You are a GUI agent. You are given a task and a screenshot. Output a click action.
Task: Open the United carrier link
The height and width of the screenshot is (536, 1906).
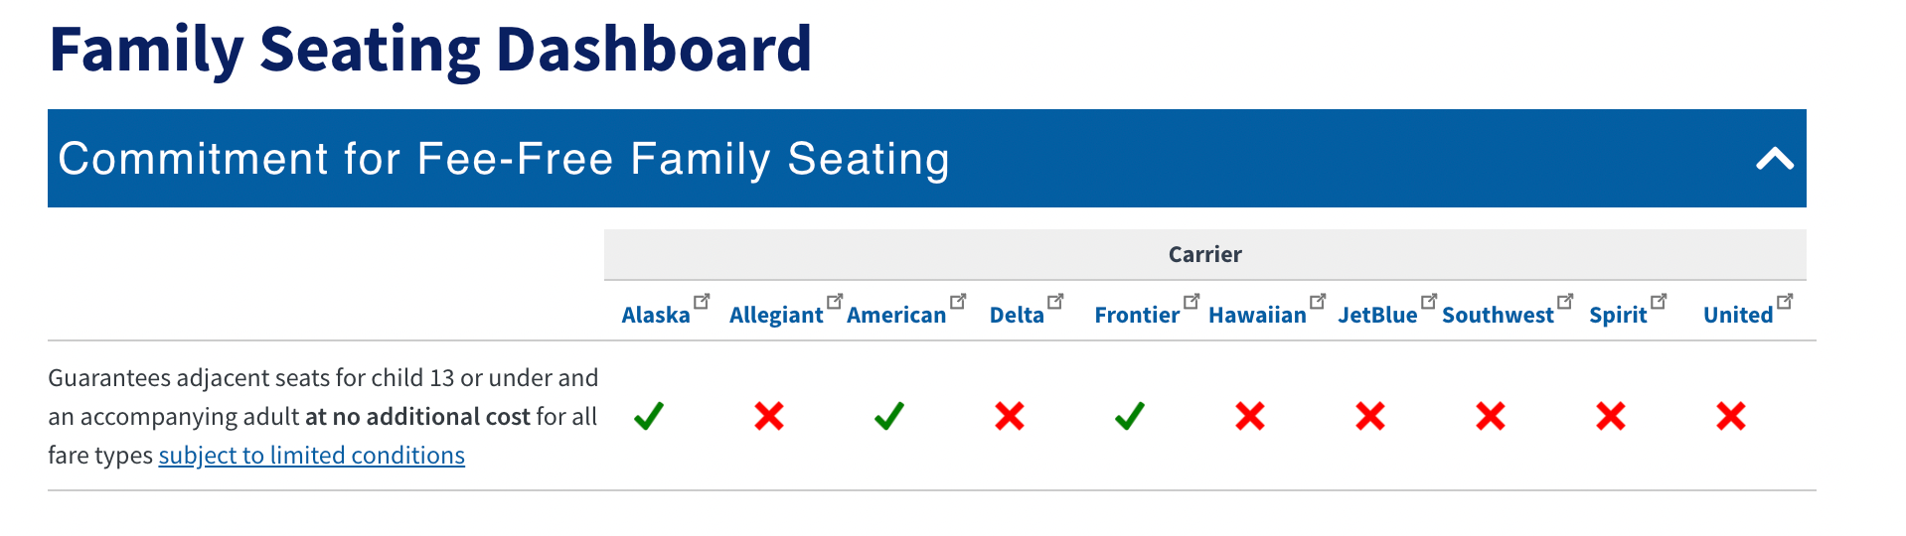1738,316
